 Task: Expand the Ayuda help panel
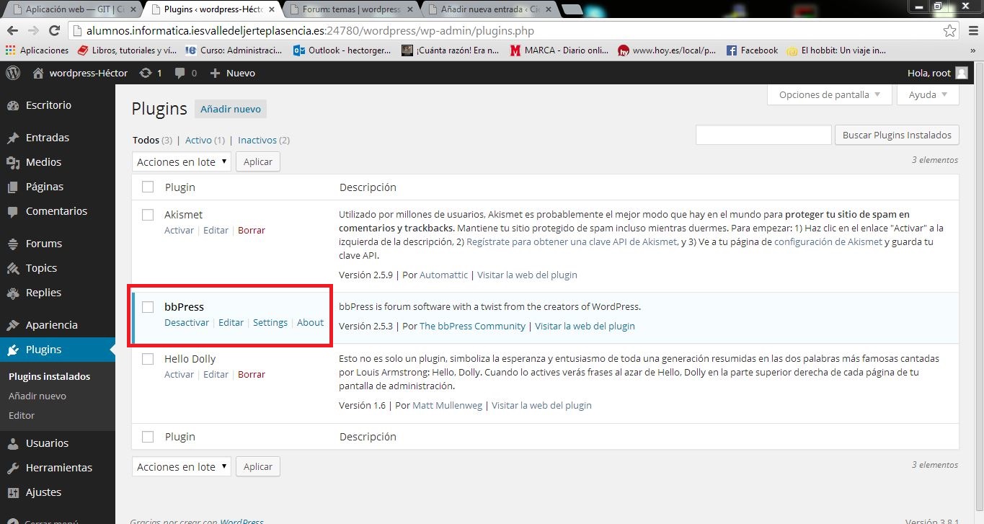point(928,94)
